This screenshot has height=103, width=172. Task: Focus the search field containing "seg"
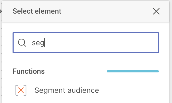coord(86,43)
